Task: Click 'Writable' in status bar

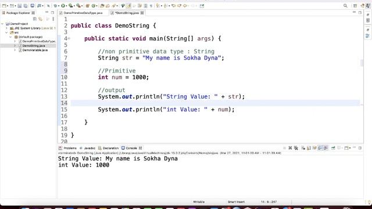Action: [x=199, y=202]
